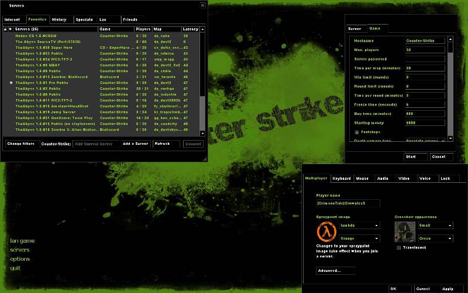Click the Hostname input field

(425, 40)
